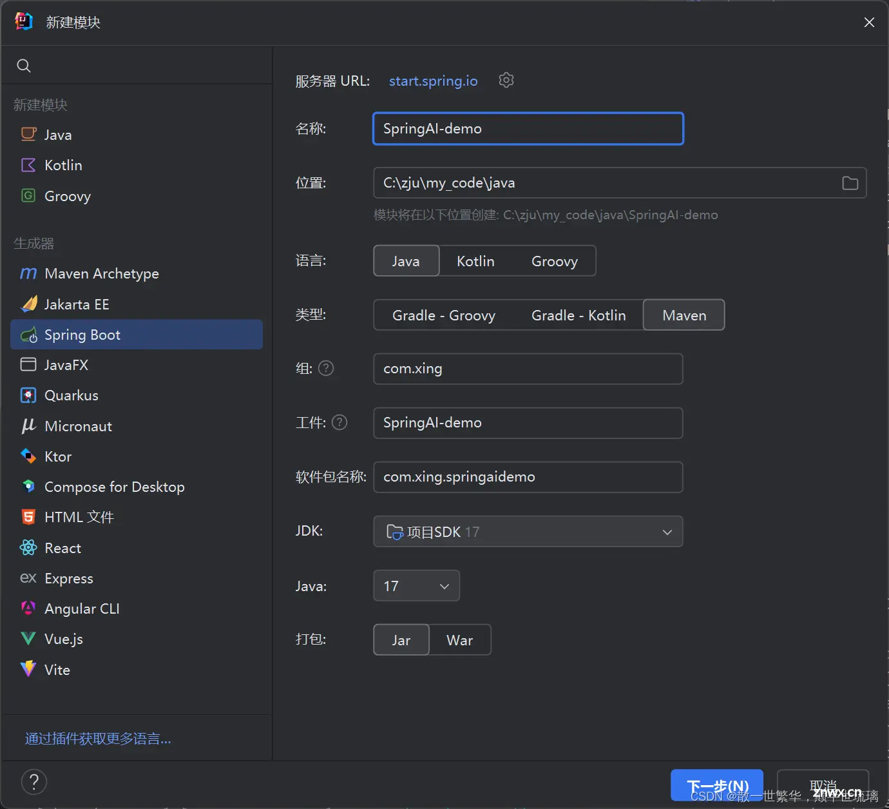This screenshot has height=809, width=889.
Task: Click the React atom icon
Action: (28, 548)
